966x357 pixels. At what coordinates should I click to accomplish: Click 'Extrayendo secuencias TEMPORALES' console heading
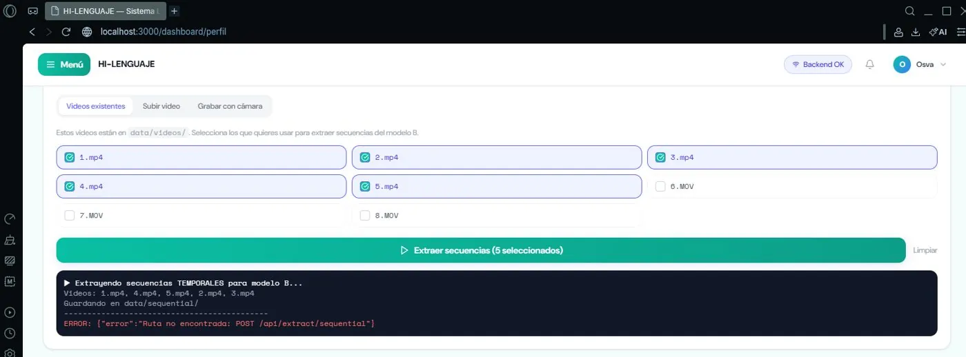(x=183, y=283)
